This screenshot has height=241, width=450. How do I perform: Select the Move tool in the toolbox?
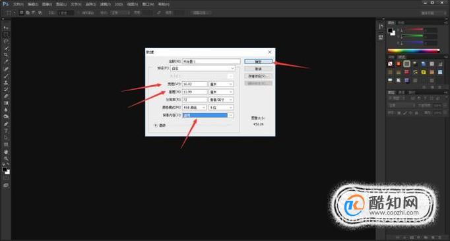click(6, 28)
